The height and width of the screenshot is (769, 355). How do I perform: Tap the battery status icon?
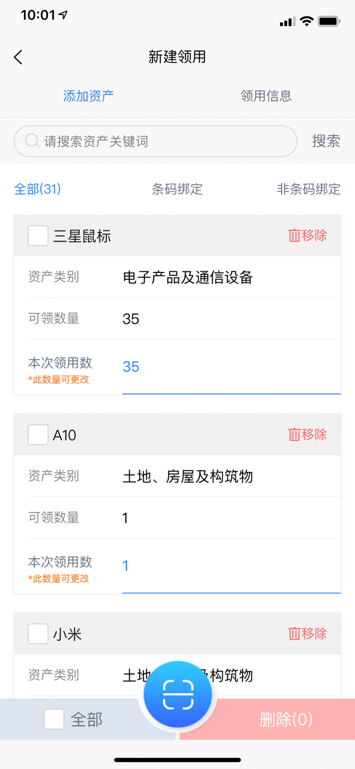[x=329, y=21]
